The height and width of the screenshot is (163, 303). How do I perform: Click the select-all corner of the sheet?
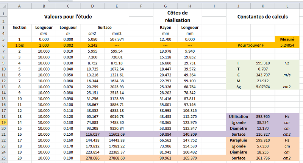pyautogui.click(x=4, y=6)
